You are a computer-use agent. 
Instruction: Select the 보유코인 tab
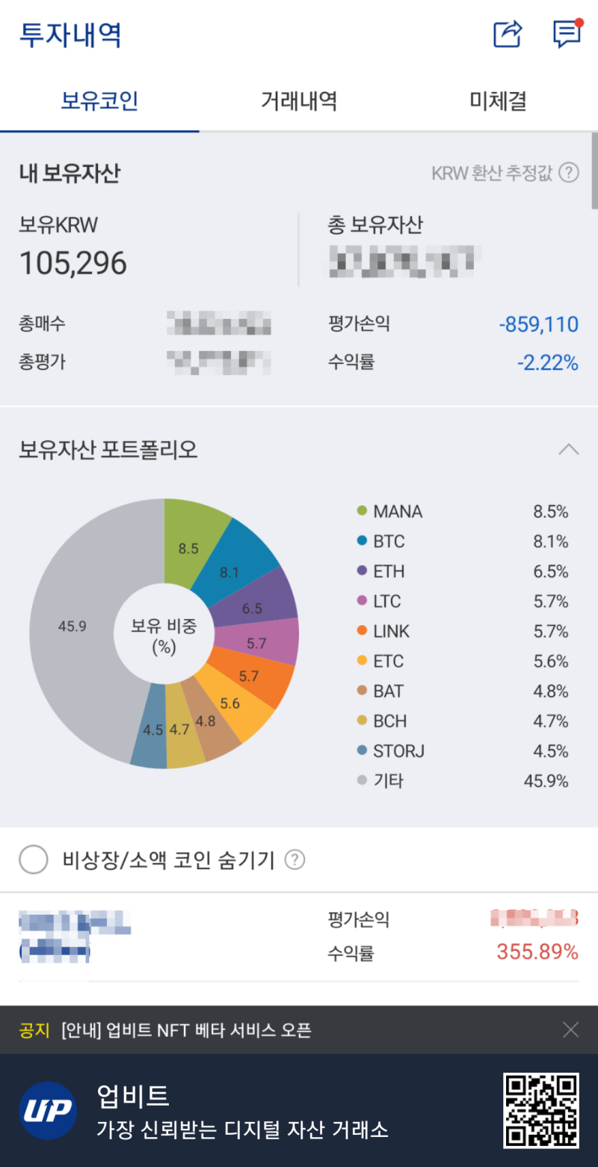(x=99, y=101)
